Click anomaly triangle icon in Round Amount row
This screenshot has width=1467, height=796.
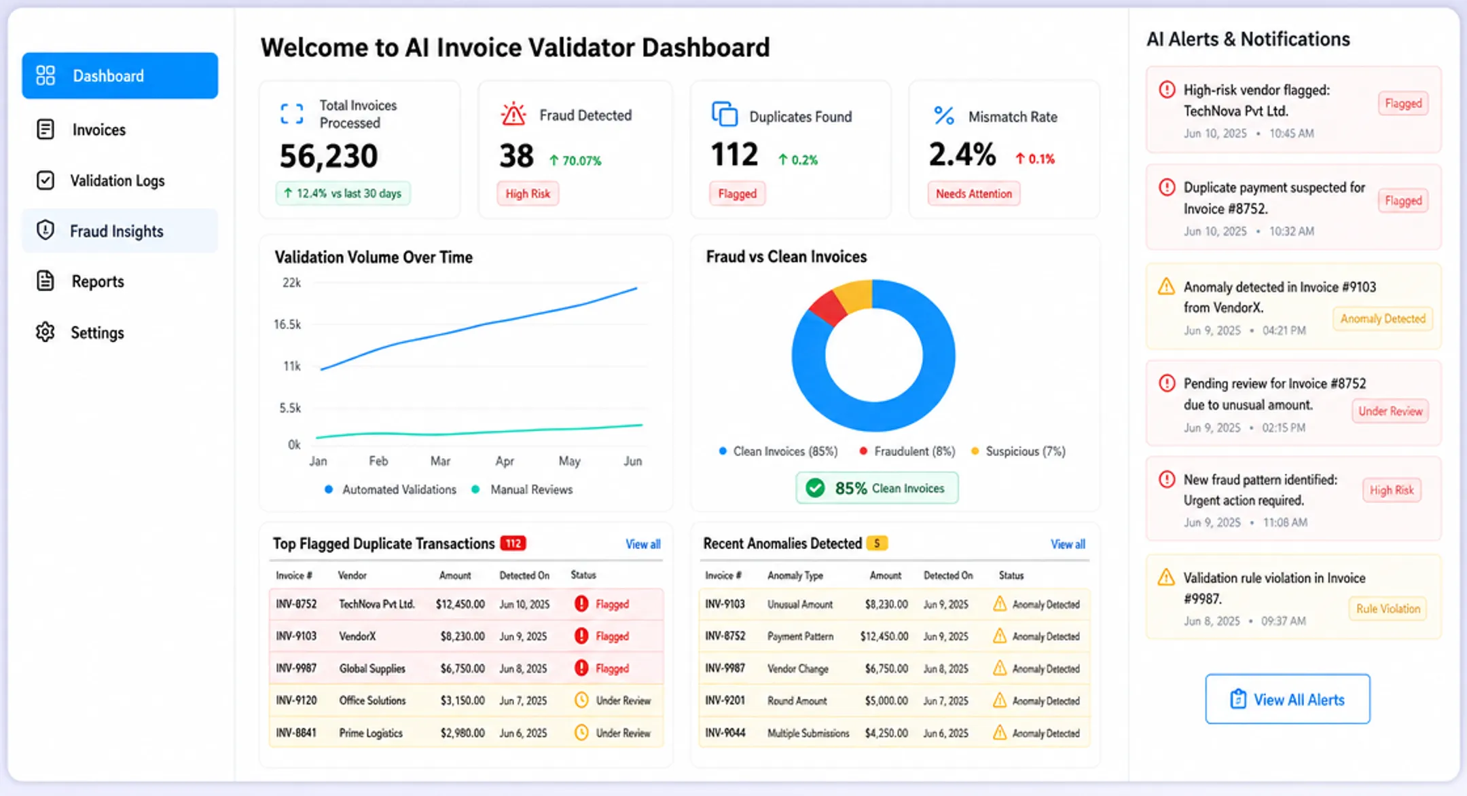[1000, 700]
